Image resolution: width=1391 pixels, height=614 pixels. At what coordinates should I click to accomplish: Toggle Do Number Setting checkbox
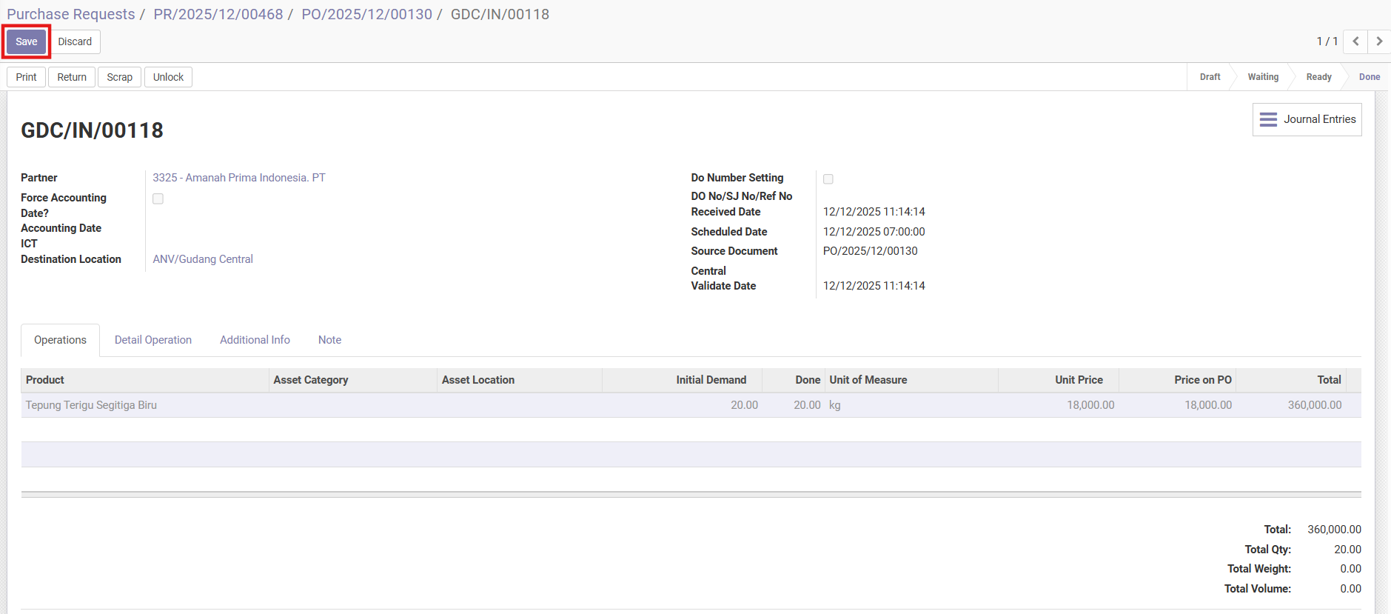tap(828, 179)
